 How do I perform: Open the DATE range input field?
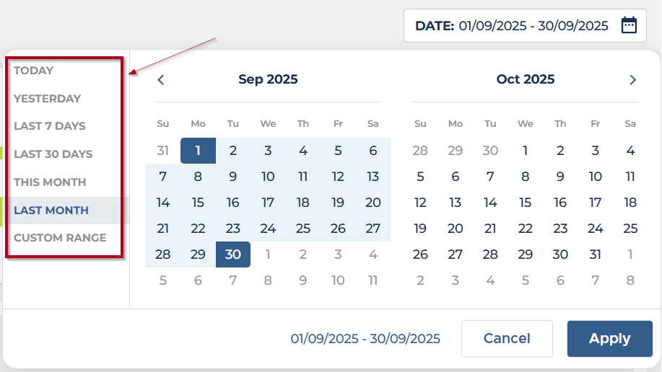pos(525,26)
